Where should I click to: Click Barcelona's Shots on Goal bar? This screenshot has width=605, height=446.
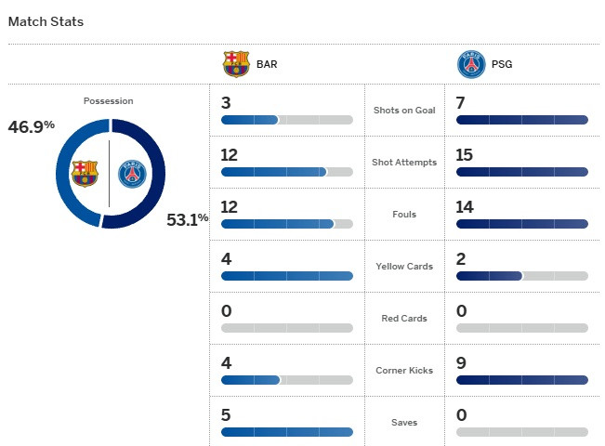point(287,120)
